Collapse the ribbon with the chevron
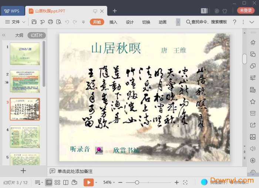259x188 pixels. click(252, 22)
